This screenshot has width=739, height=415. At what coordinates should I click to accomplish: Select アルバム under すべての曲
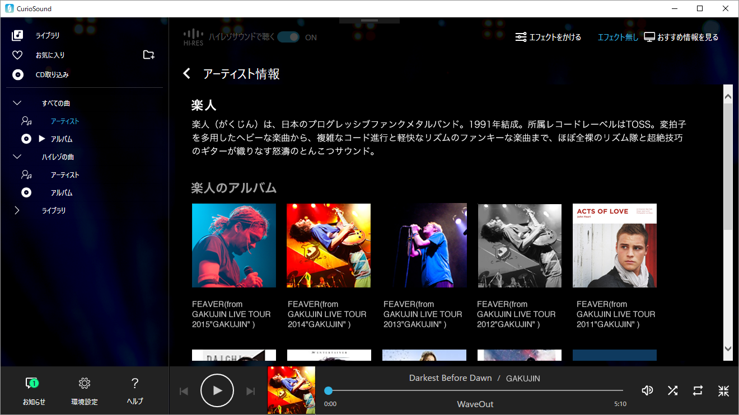pos(62,139)
